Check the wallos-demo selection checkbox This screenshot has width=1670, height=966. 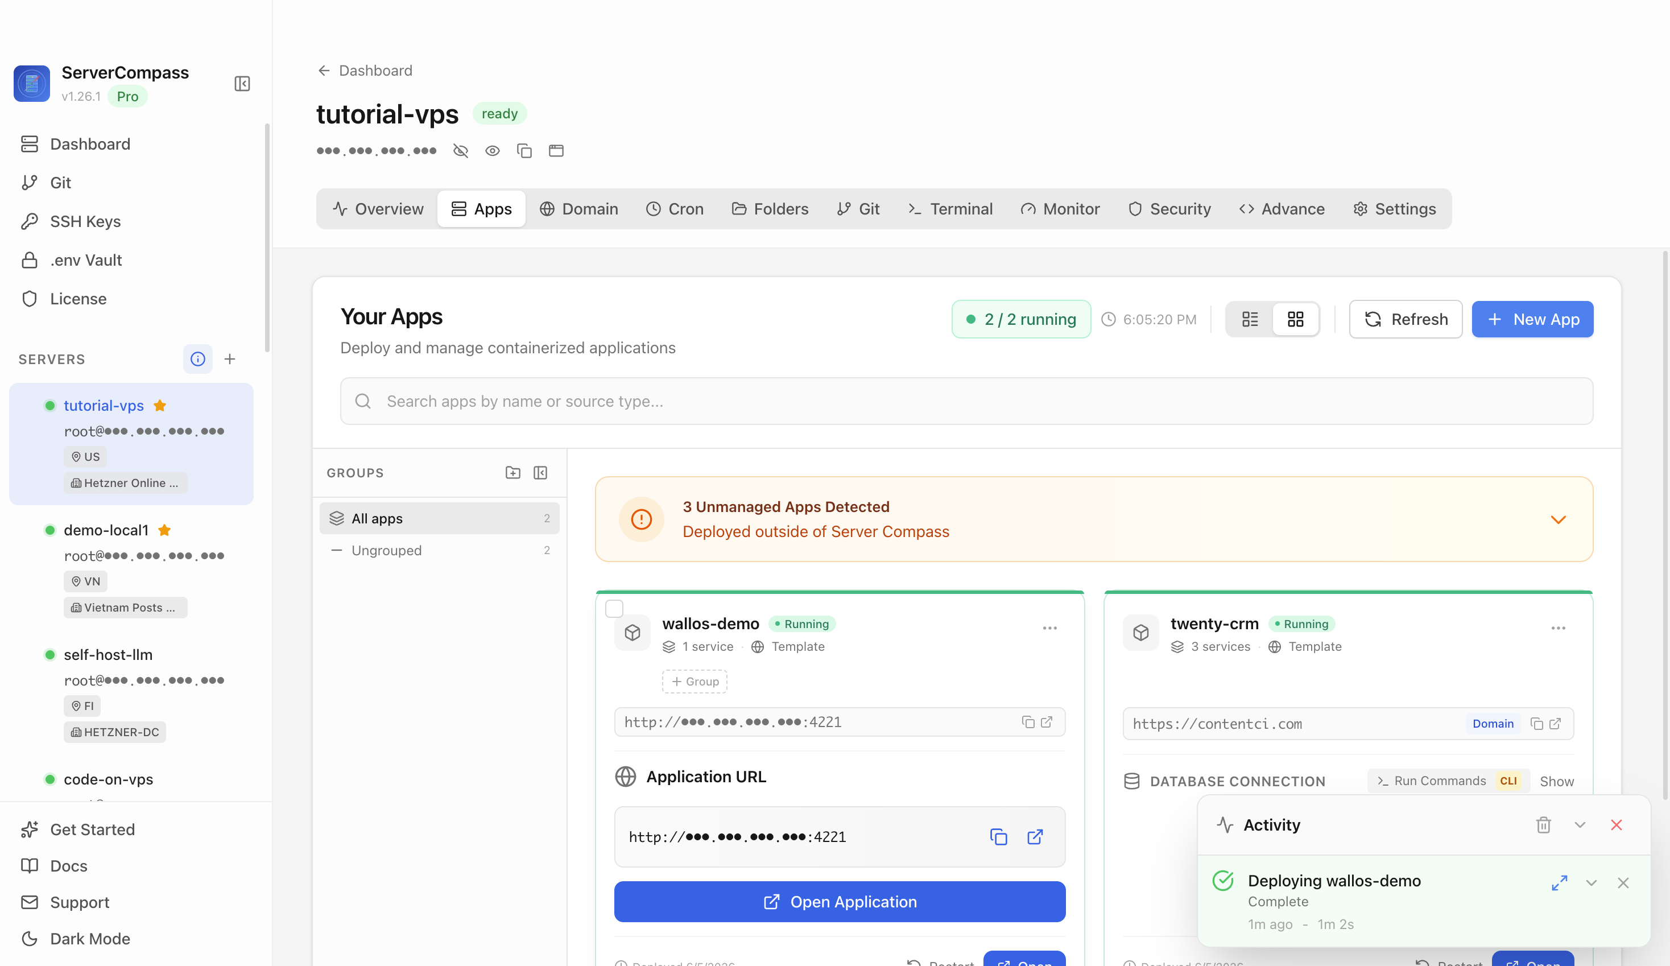point(614,608)
